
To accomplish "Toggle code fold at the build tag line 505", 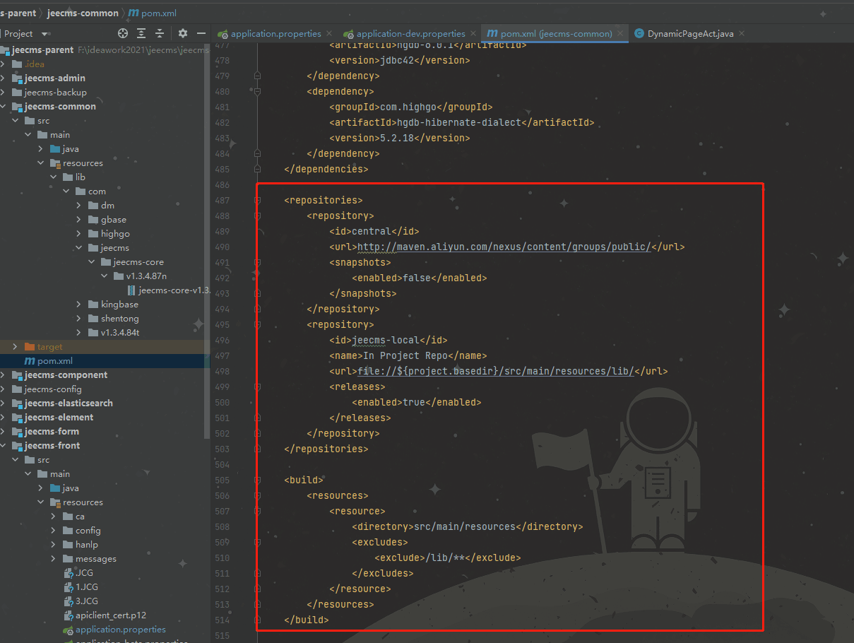I will click(258, 480).
